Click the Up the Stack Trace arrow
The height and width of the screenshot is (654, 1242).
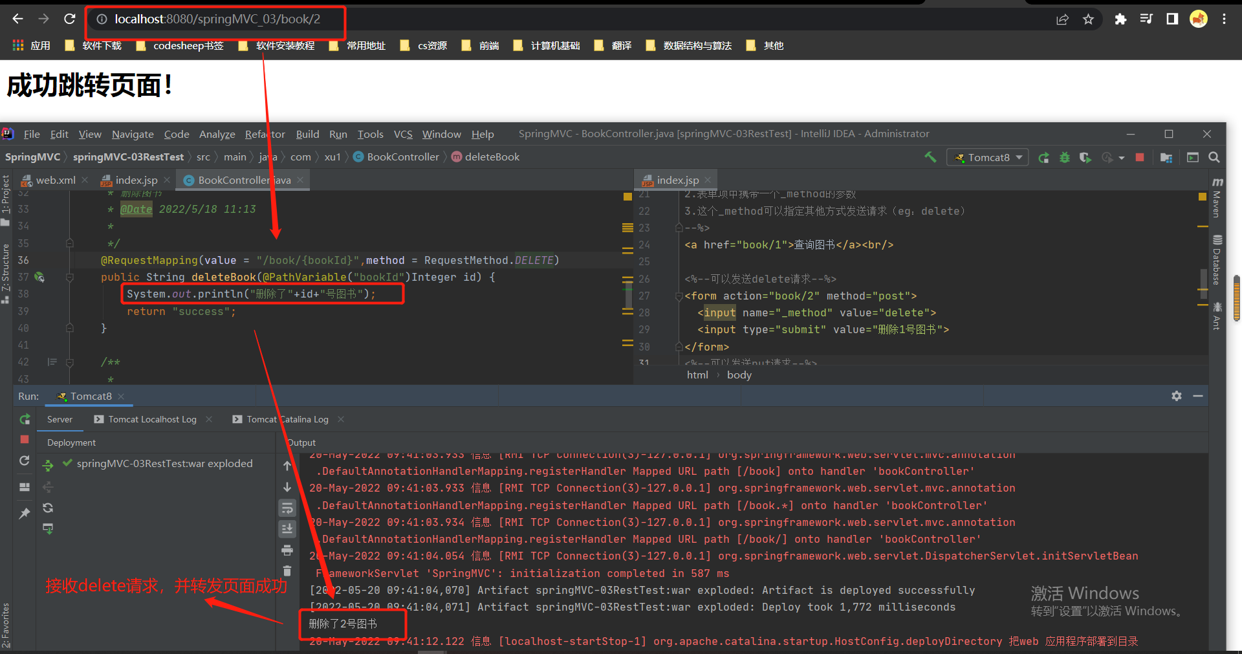click(x=287, y=465)
